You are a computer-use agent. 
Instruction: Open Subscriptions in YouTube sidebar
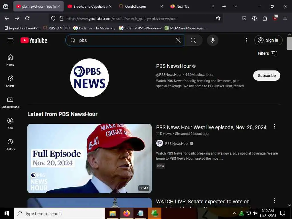click(10, 102)
